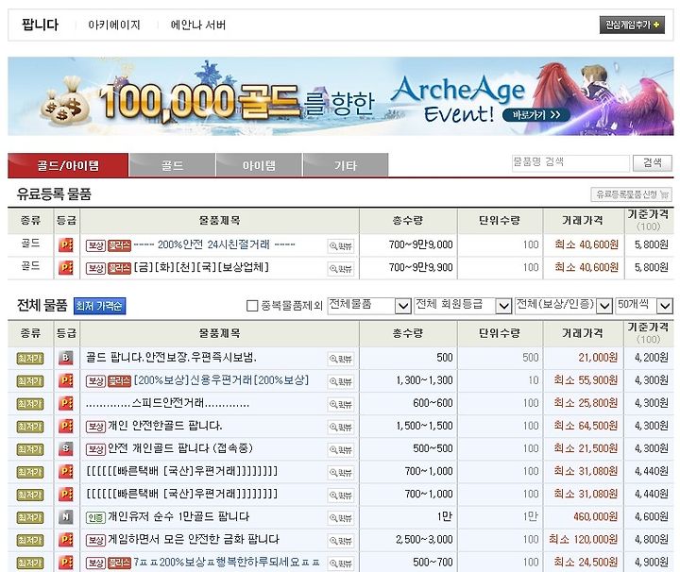Click the 유료등록물품신청 button
This screenshot has height=572, width=680.
coord(631,194)
